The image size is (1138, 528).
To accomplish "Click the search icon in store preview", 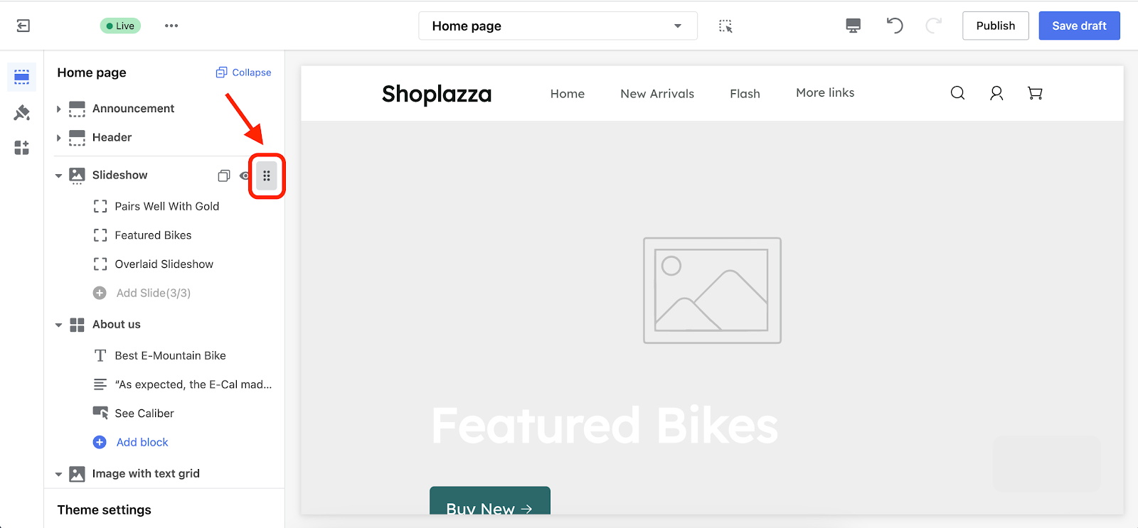I will 958,93.
